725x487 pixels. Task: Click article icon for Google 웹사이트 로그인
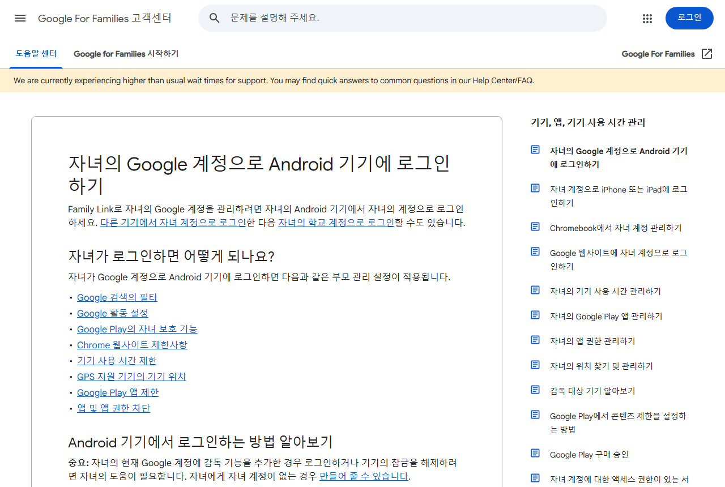coord(535,252)
